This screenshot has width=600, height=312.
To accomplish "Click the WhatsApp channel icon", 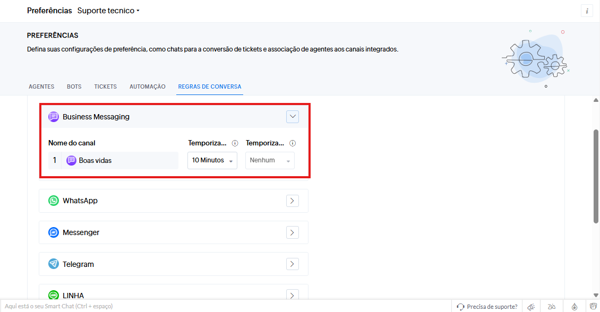I will tap(54, 201).
